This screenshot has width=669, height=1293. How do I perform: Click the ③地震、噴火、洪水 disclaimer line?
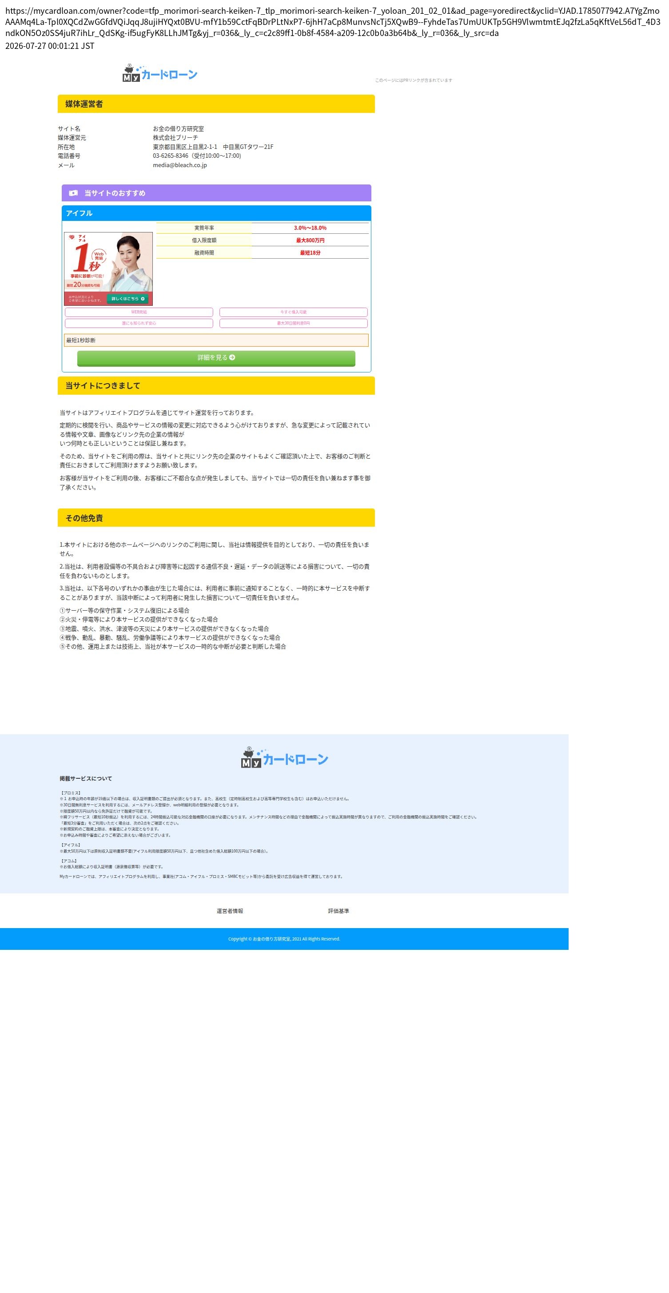(164, 628)
